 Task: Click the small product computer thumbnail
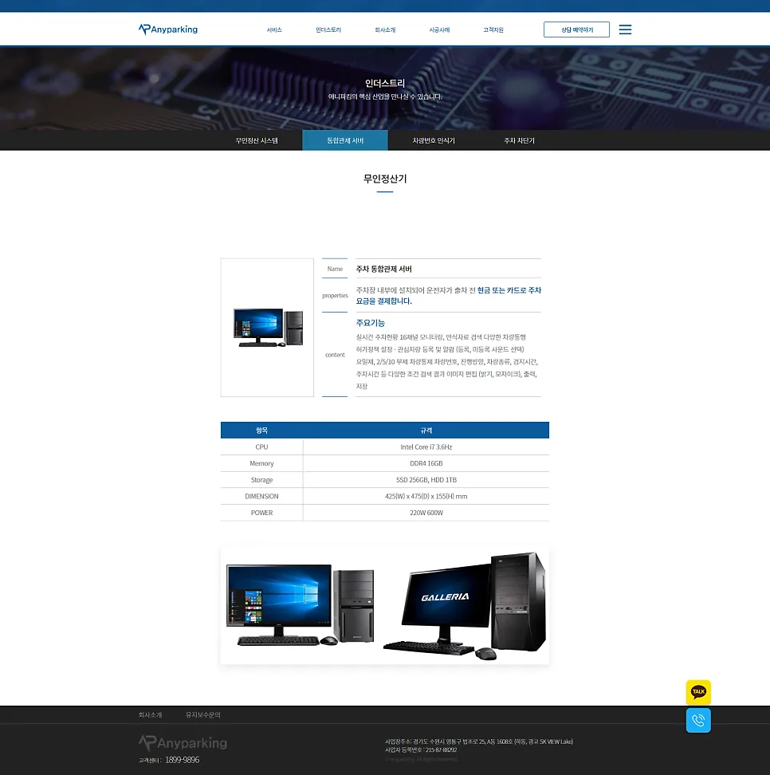tap(267, 327)
